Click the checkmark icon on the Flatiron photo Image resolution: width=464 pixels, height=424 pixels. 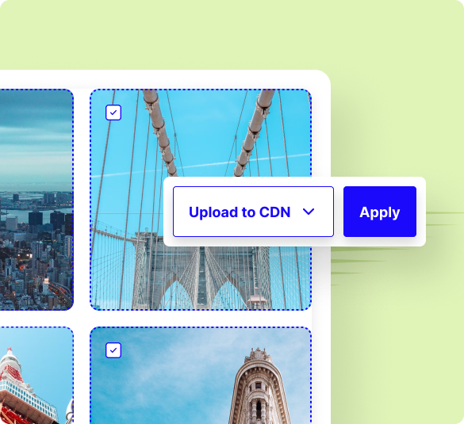[113, 350]
